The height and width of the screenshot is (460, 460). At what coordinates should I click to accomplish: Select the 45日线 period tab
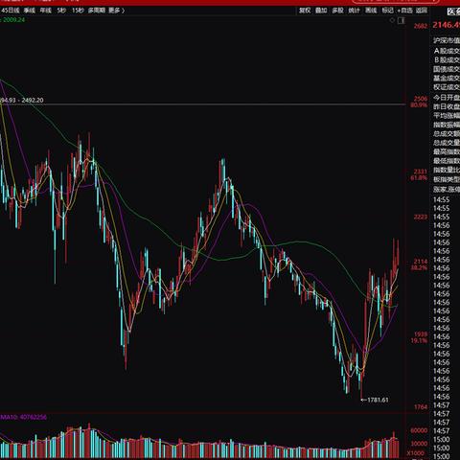pyautogui.click(x=10, y=11)
